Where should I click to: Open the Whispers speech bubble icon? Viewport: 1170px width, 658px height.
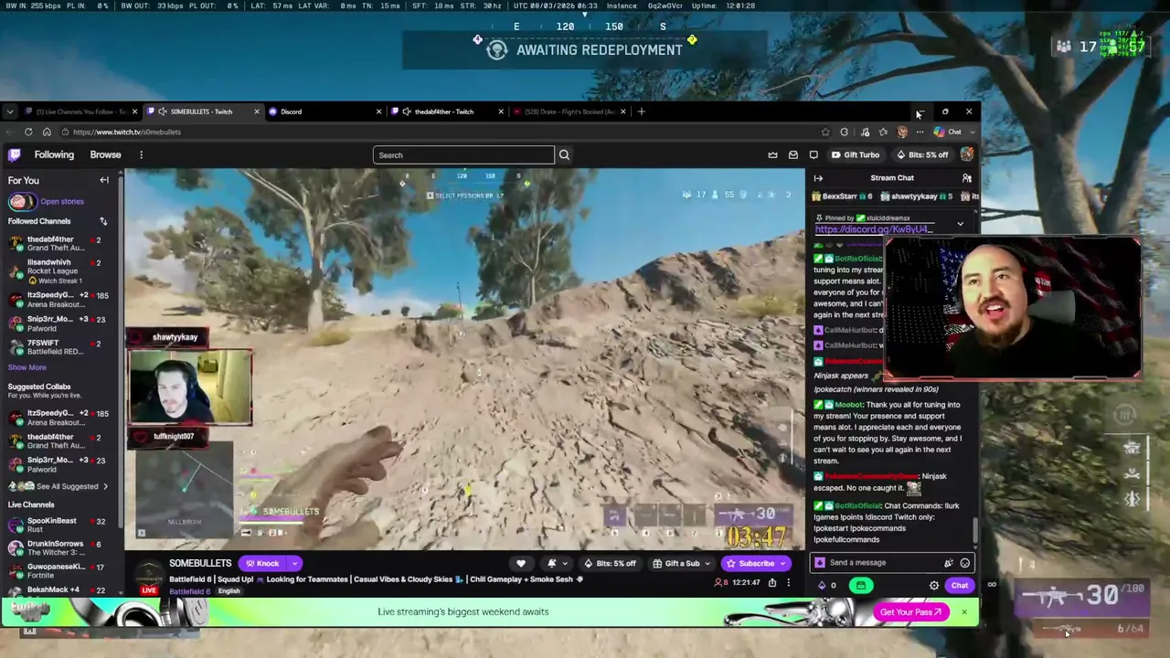click(x=814, y=155)
